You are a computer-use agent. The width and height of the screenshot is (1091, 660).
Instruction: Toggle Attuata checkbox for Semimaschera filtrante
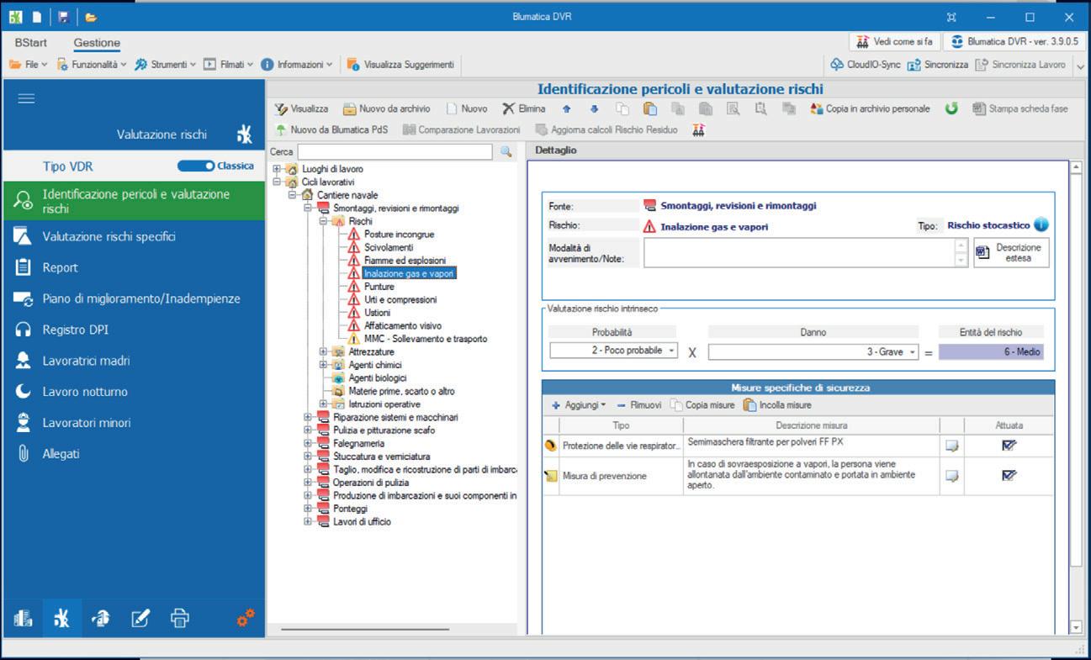tap(1009, 446)
